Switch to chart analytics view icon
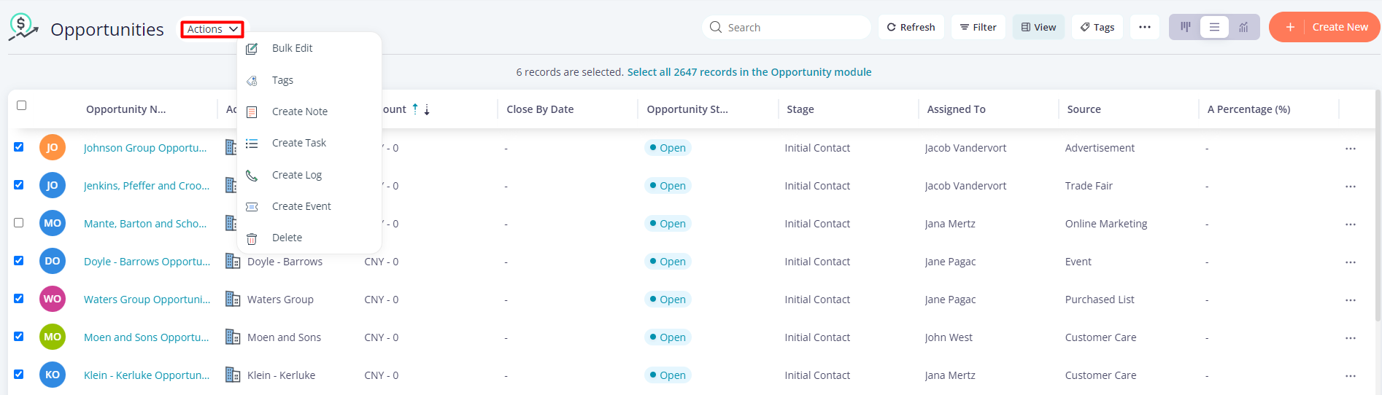Viewport: 1382px width, 395px height. click(x=1243, y=27)
